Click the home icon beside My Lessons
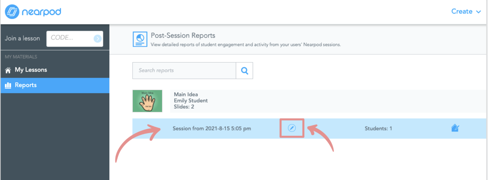488x180 pixels. [x=8, y=70]
